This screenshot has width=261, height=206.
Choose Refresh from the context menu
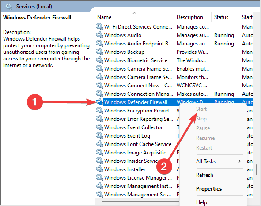pyautogui.click(x=204, y=175)
